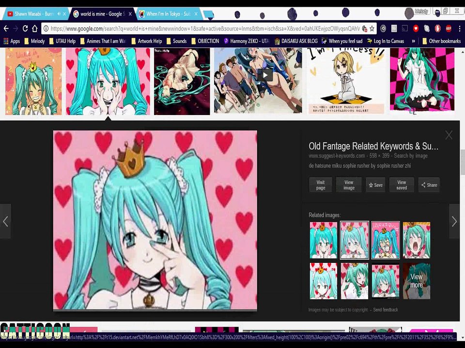Open the Apps grid shortcut
This screenshot has height=348, width=465.
click(12, 41)
